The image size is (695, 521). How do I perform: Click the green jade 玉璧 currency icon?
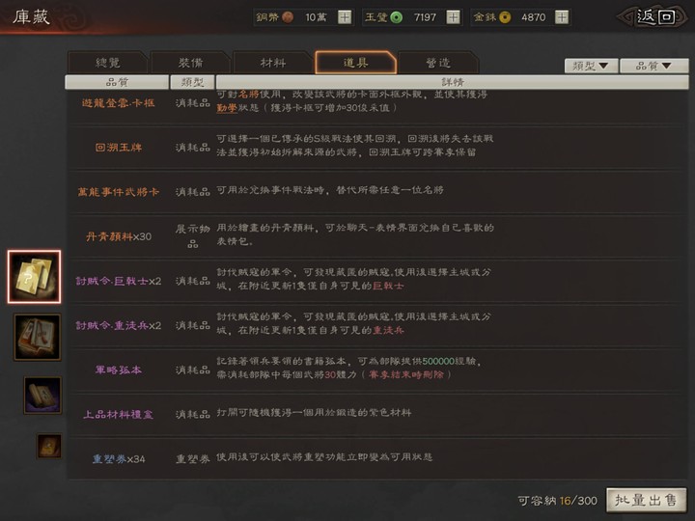click(396, 17)
